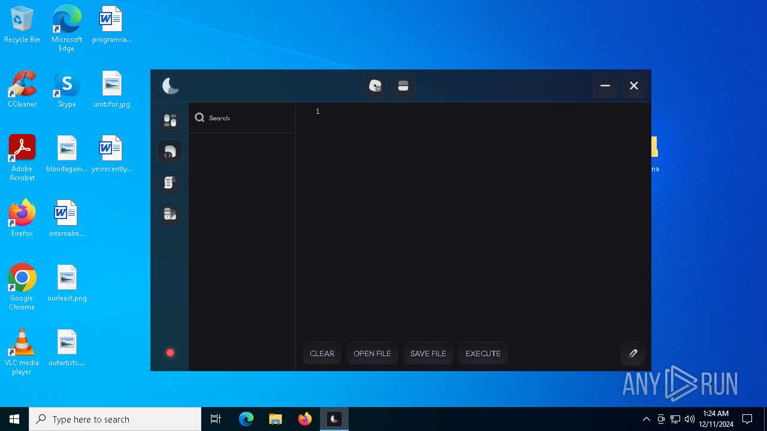The height and width of the screenshot is (431, 767).
Task: Show hidden system tray icons
Action: click(646, 419)
